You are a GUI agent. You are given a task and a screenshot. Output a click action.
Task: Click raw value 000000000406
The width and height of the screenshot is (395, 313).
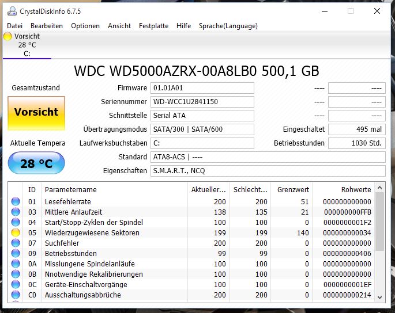coord(347,253)
